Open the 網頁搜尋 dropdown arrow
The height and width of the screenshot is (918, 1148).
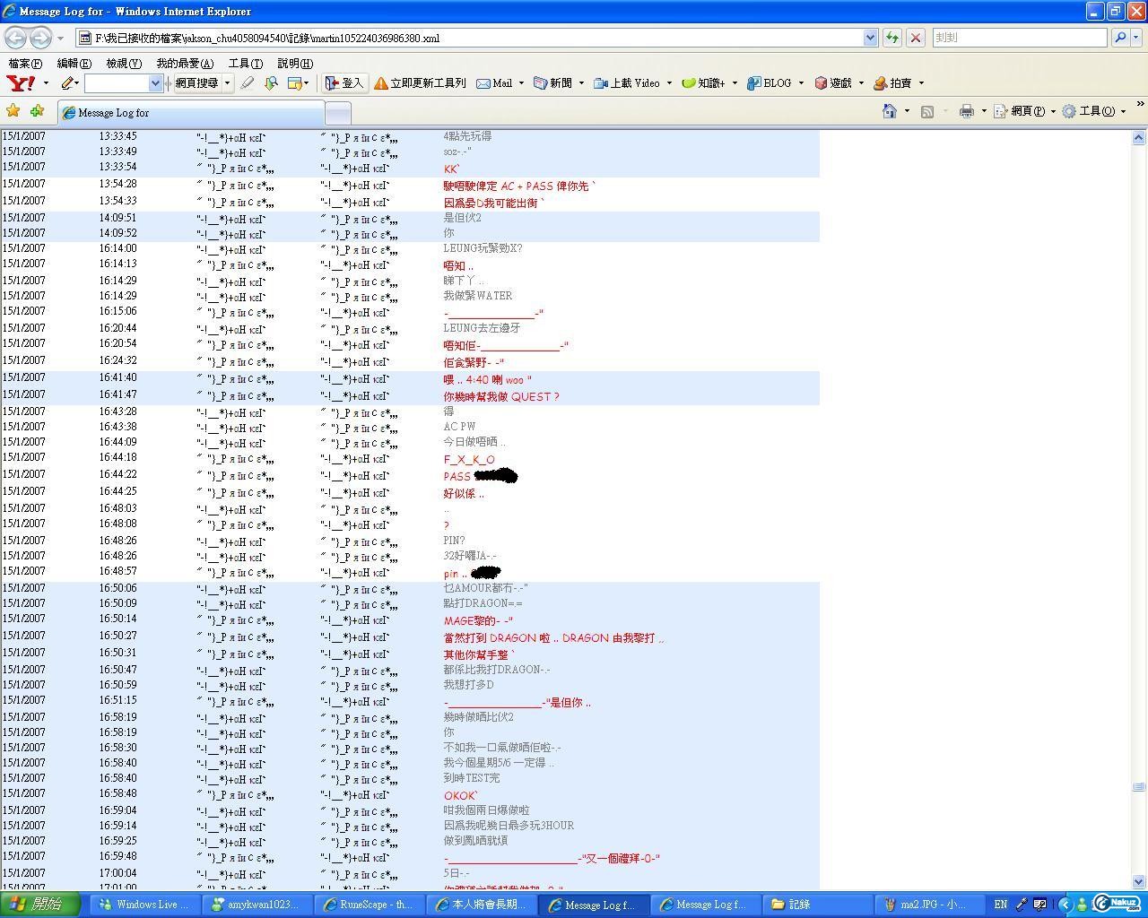pos(227,82)
